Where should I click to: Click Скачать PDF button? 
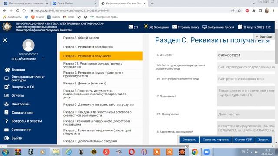[243, 140]
